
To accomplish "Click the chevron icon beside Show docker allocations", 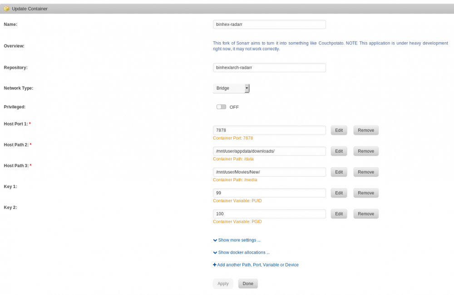I will pos(215,253).
